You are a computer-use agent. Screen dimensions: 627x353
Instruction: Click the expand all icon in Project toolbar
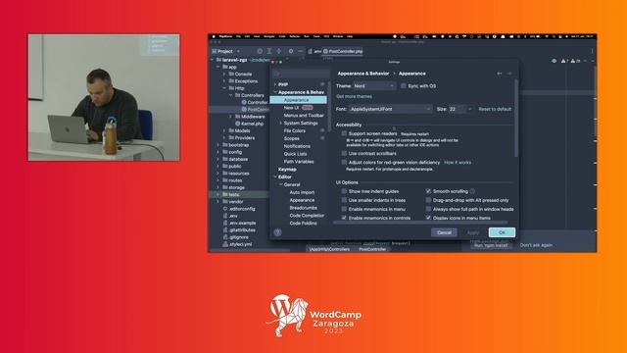[269, 51]
